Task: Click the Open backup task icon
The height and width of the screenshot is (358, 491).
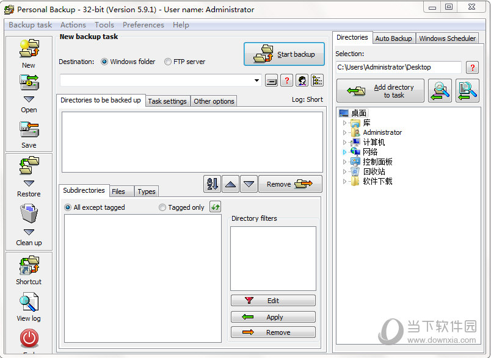Action: click(29, 82)
